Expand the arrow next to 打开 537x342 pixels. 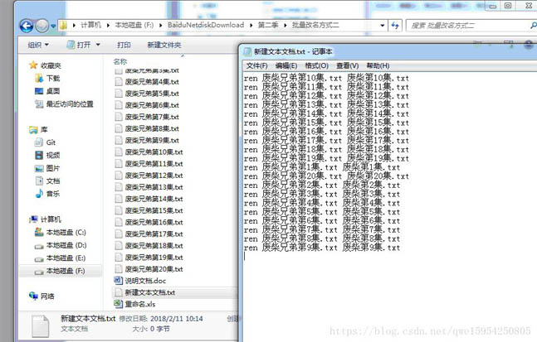click(98, 45)
